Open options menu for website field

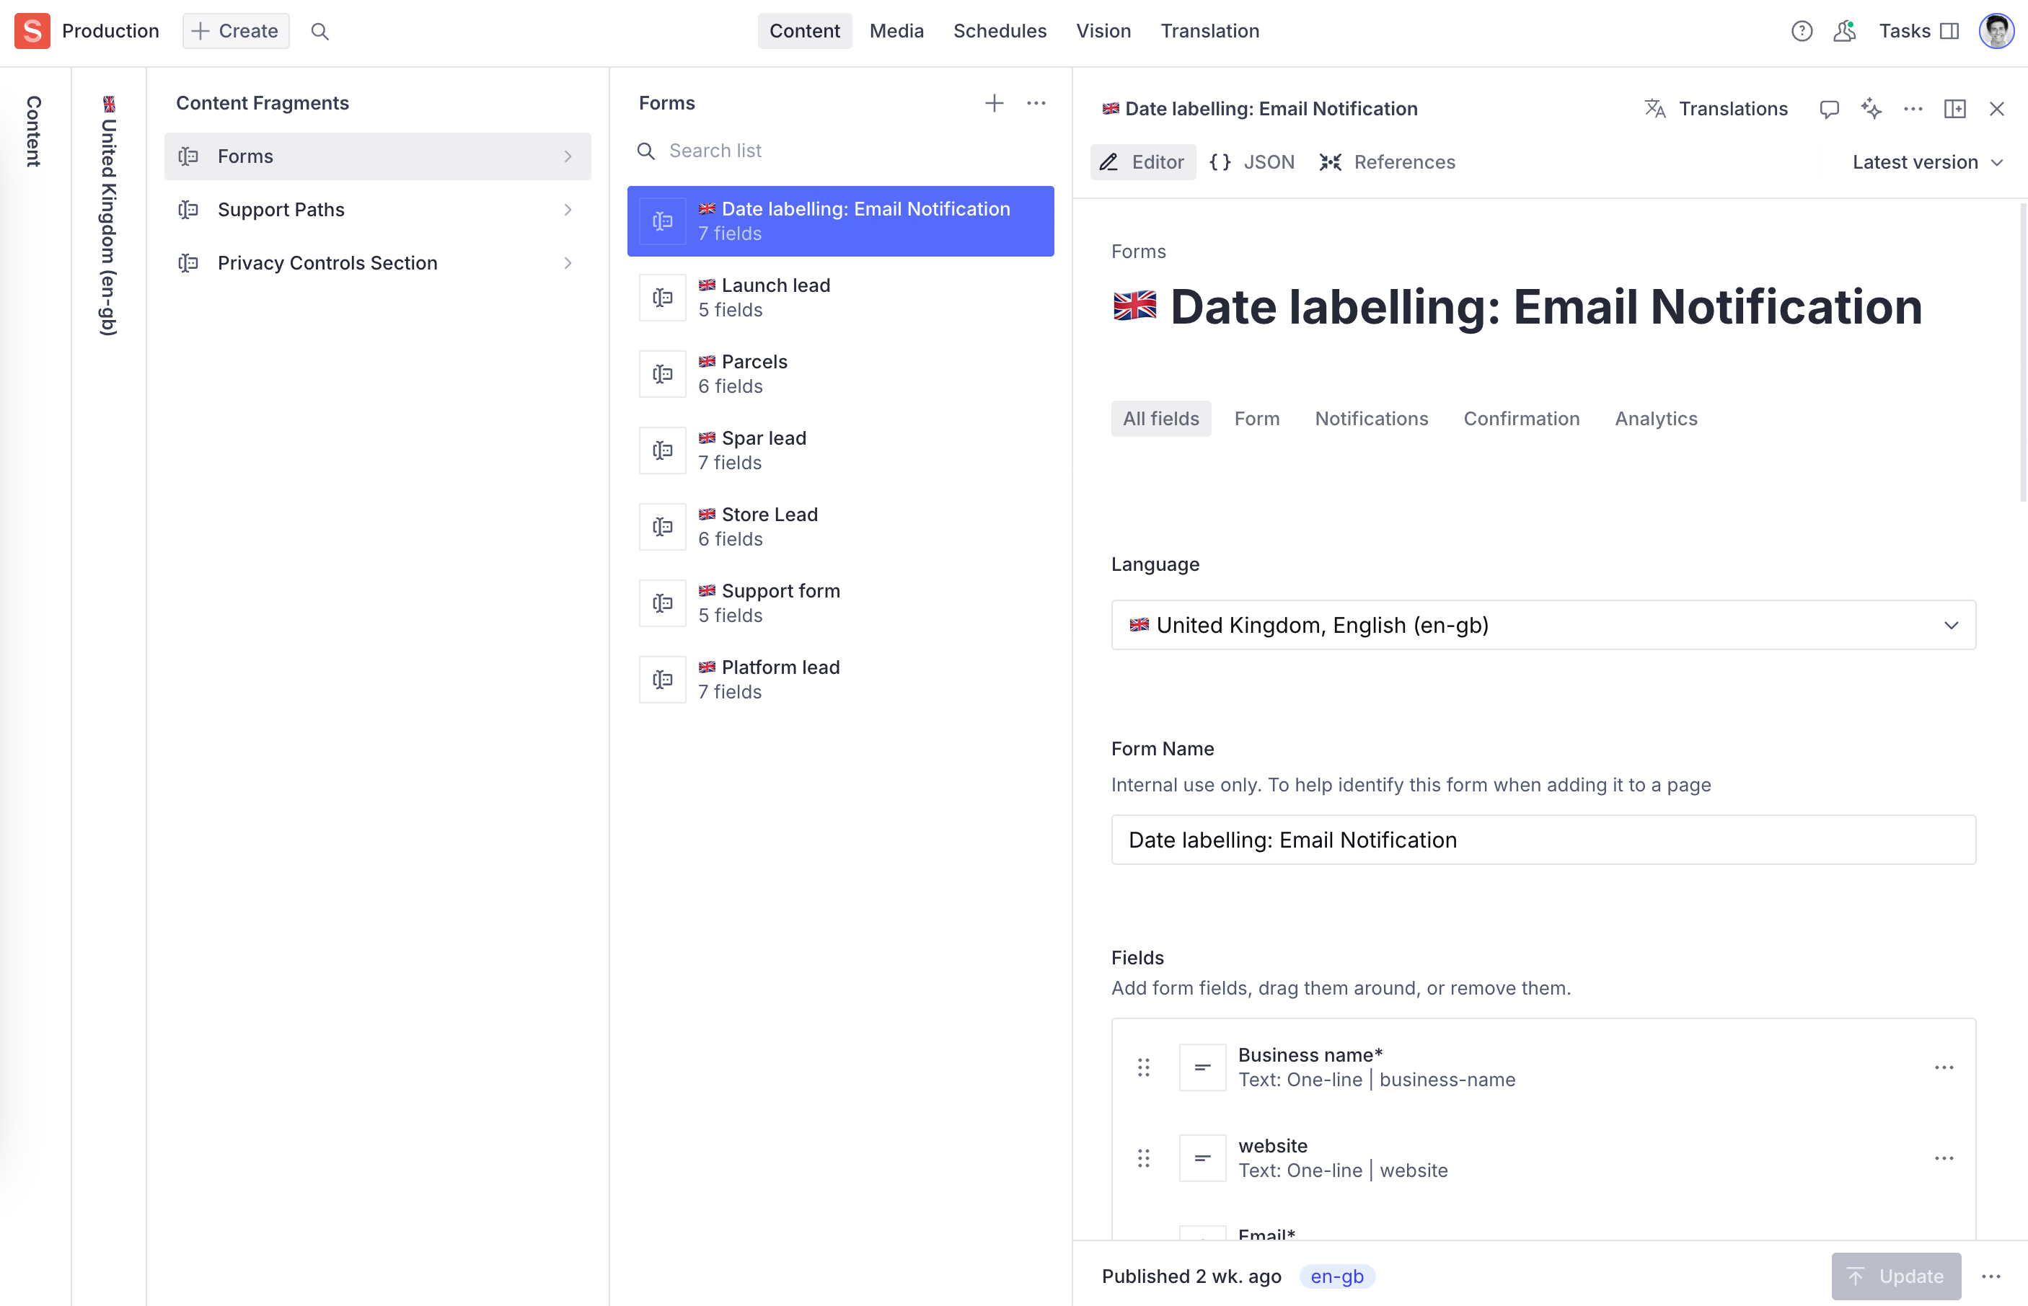pyautogui.click(x=1943, y=1158)
